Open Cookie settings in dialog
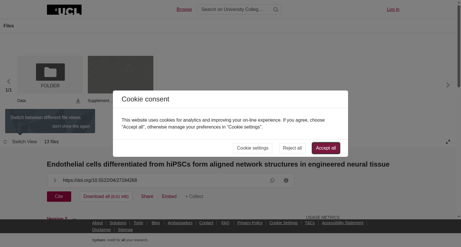The image size is (461, 247). [x=253, y=148]
